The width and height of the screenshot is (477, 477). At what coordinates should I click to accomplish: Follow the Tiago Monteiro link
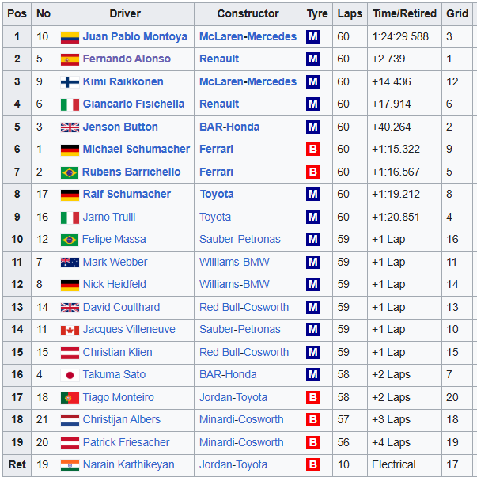119,397
